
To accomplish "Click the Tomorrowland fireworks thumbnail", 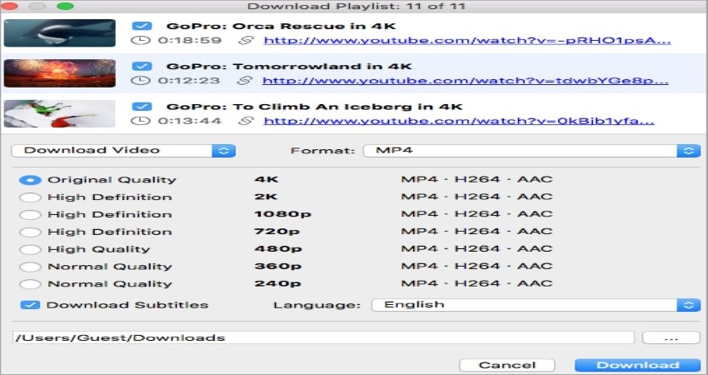I will 60,73.
